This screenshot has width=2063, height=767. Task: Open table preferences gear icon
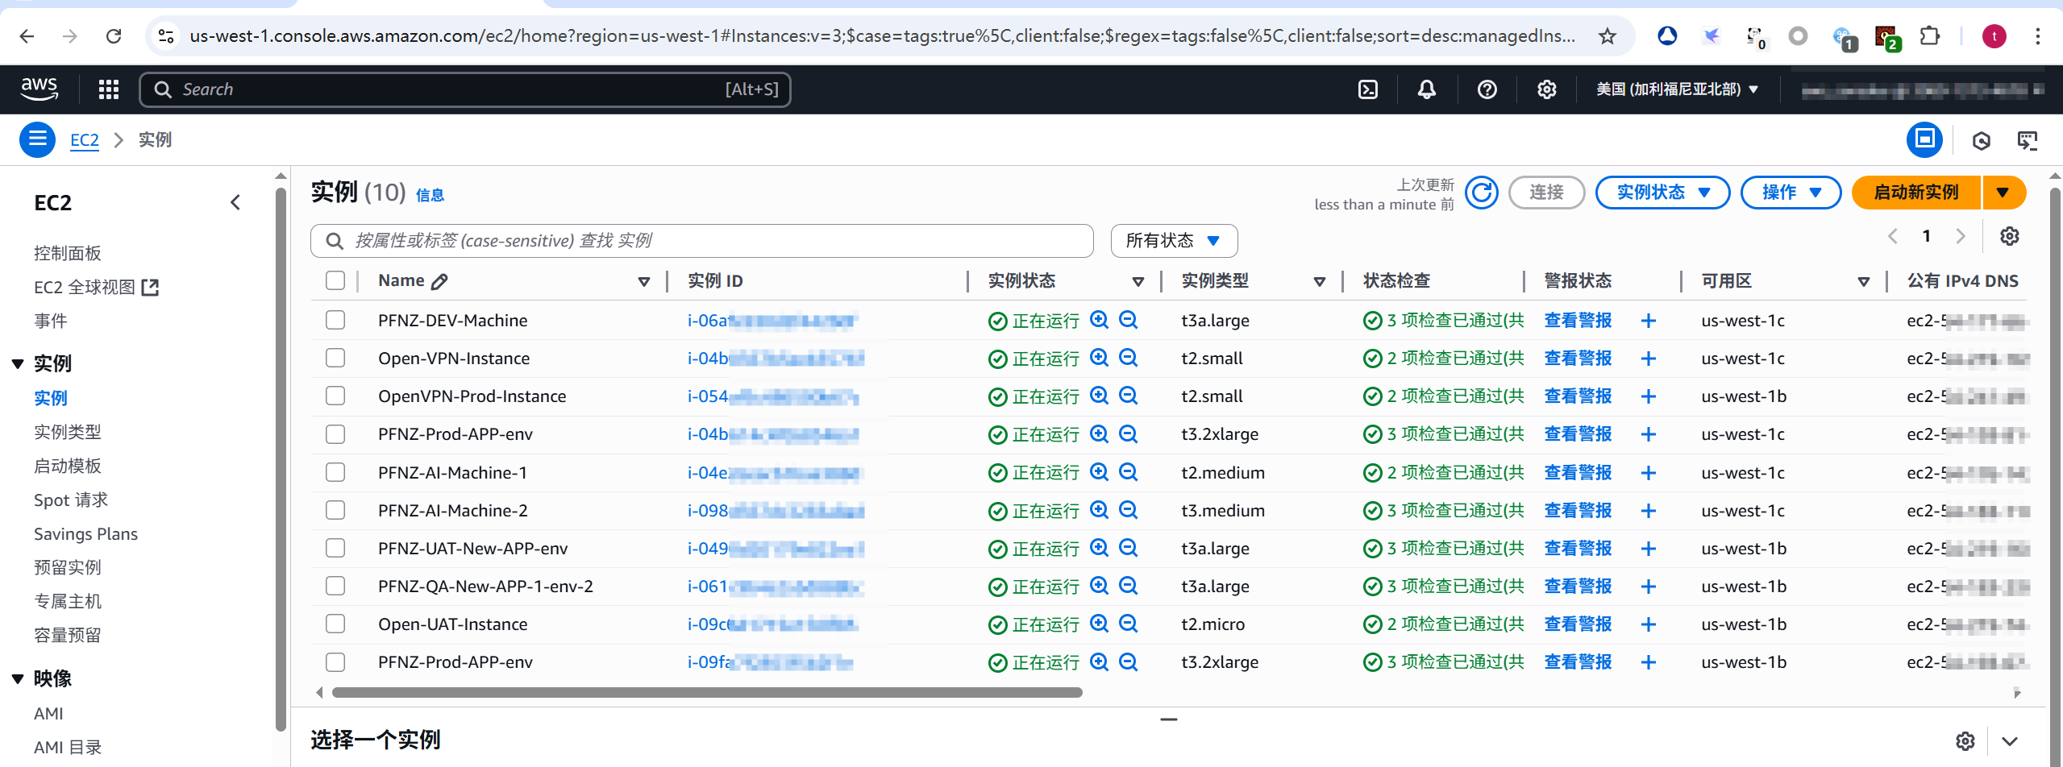[2010, 236]
